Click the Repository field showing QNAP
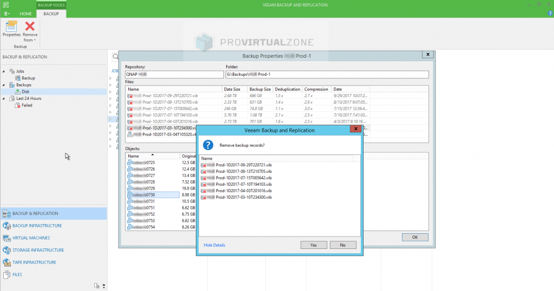The height and width of the screenshot is (291, 554). [x=174, y=75]
